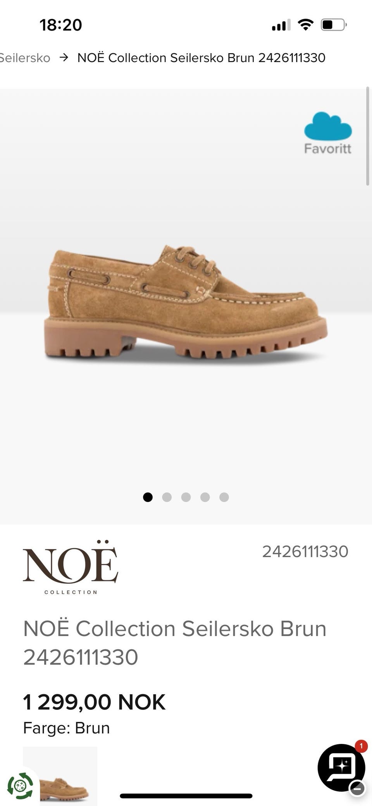Open the green cookie settings icon
The image size is (372, 806).
[x=20, y=786]
